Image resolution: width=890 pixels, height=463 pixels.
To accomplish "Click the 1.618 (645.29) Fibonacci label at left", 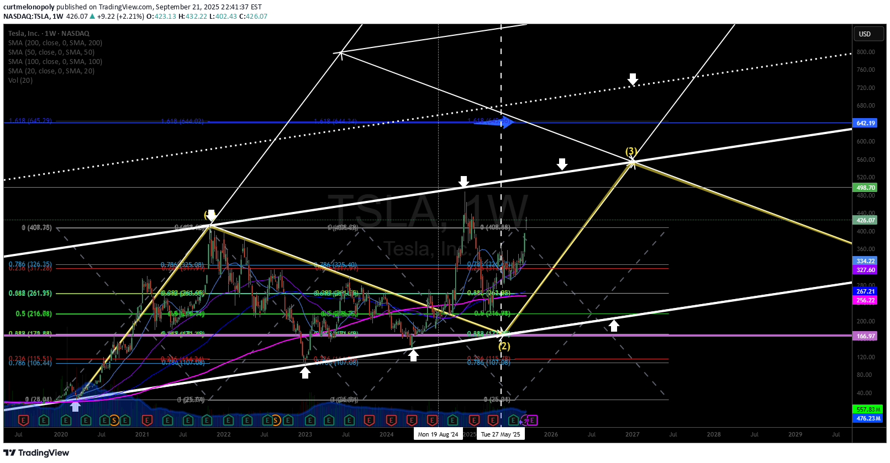I will (30, 120).
